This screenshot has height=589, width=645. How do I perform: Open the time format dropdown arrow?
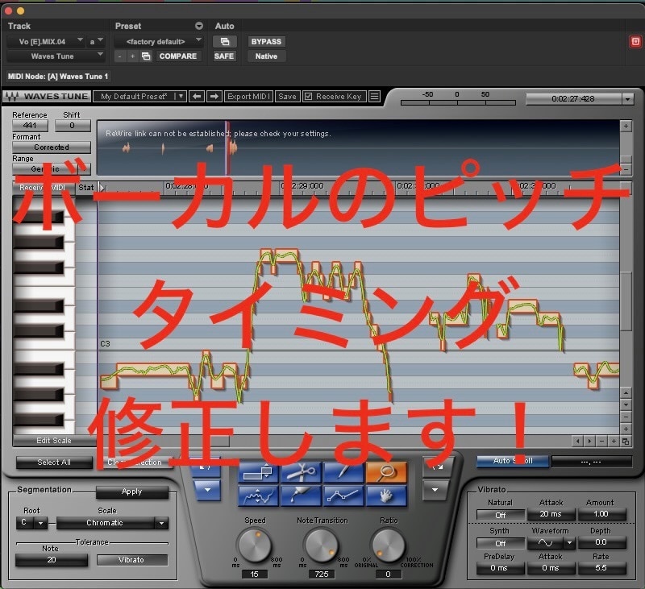point(627,98)
